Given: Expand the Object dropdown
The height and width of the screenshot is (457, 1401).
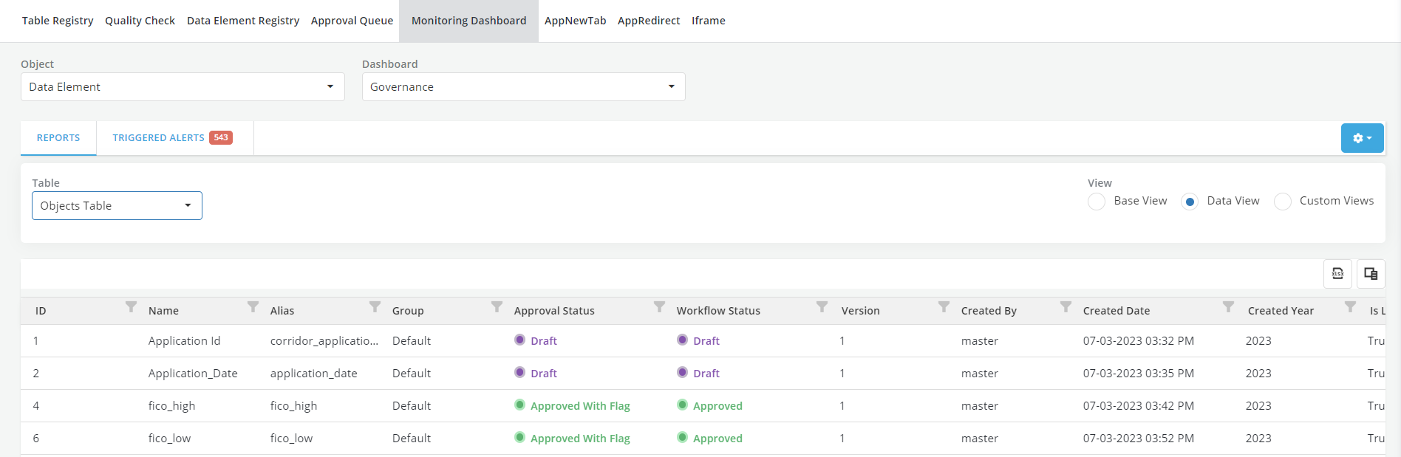Looking at the screenshot, I should pyautogui.click(x=183, y=87).
